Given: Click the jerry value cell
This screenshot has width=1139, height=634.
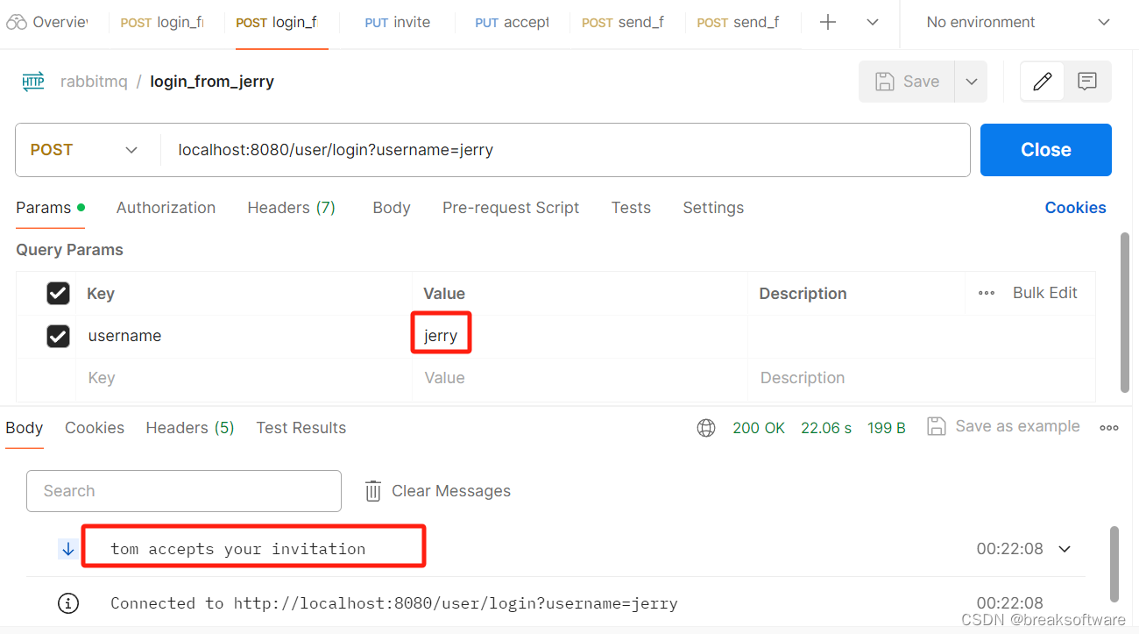Looking at the screenshot, I should point(579,336).
